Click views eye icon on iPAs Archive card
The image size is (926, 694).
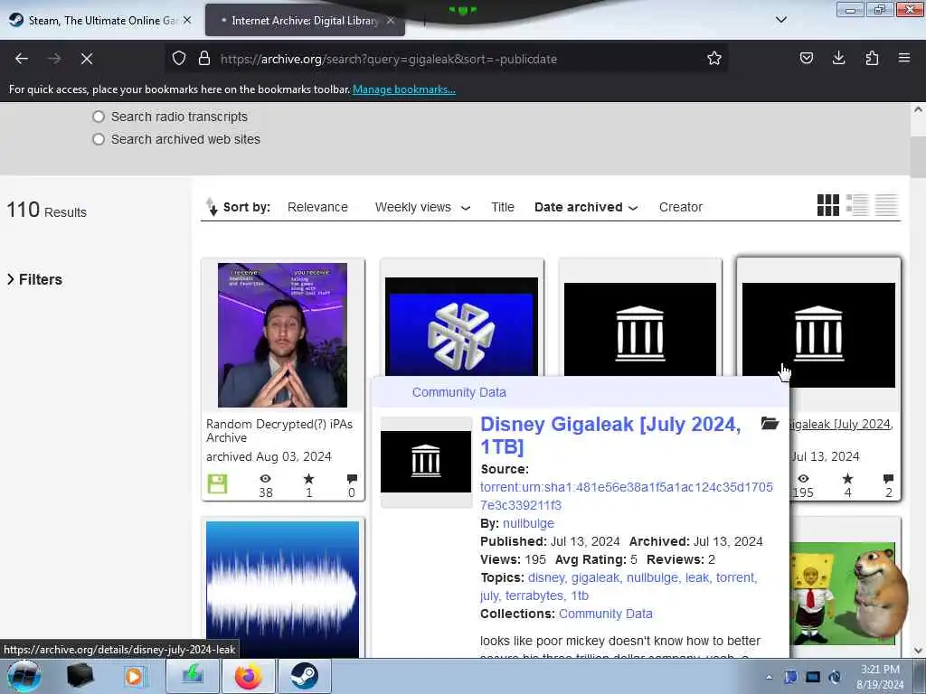pyautogui.click(x=266, y=479)
